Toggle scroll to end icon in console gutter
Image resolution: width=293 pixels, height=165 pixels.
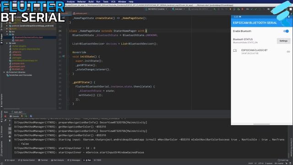coord(10,132)
